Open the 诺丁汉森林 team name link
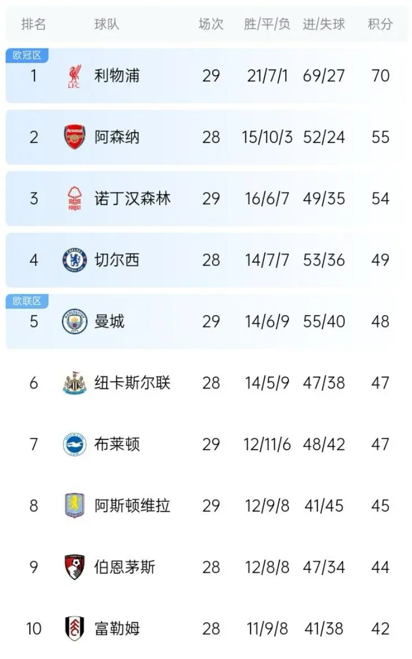 [x=132, y=199]
